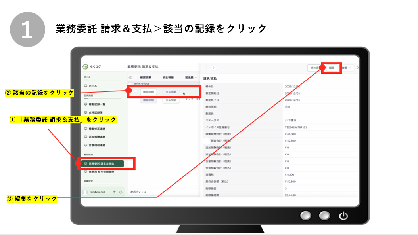Click 確認依頼 button in the highlighted row
Image resolution: width=418 pixels, height=235 pixels.
[x=148, y=91]
